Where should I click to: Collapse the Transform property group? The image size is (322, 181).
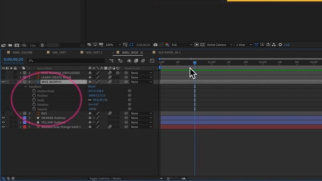point(26,86)
